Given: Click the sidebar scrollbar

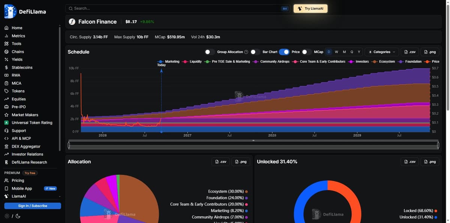Looking at the screenshot, I should (60, 88).
